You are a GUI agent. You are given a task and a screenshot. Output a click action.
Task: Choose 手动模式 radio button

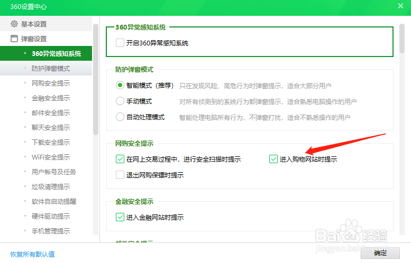point(120,101)
